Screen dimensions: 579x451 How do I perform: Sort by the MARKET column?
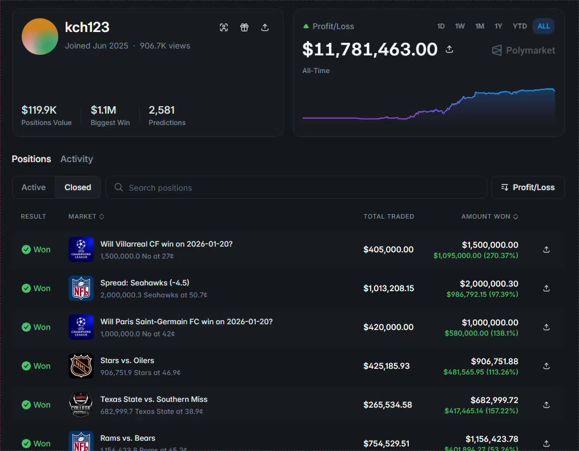[86, 216]
